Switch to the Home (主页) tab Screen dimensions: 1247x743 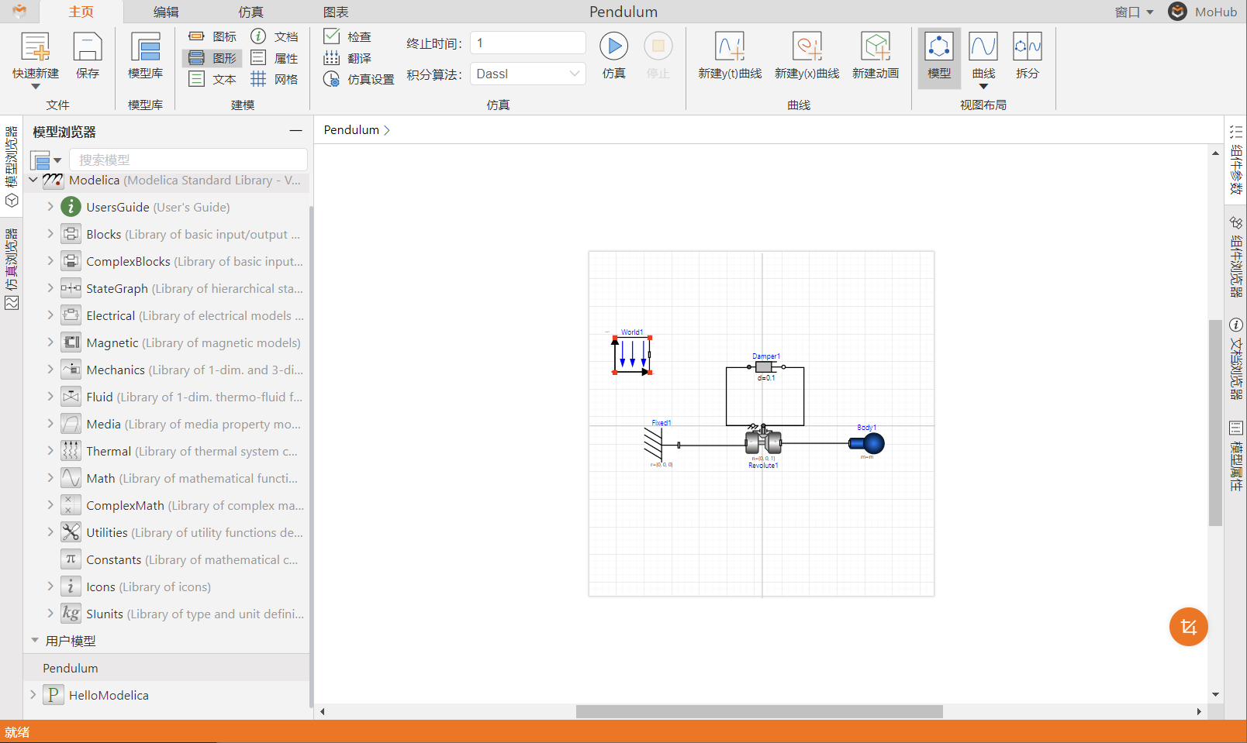(81, 12)
